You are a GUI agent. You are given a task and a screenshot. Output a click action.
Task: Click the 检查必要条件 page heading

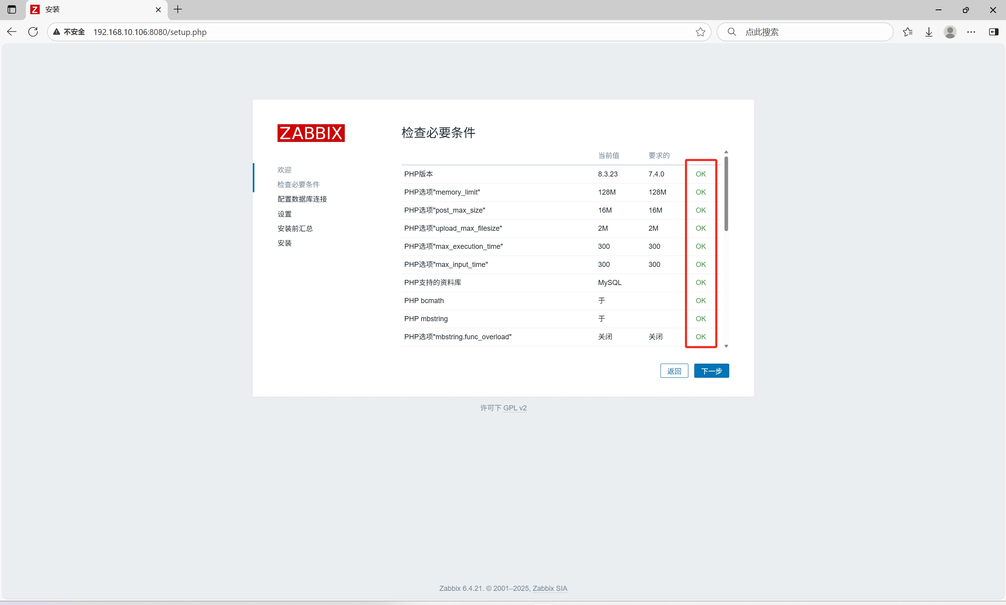pyautogui.click(x=438, y=132)
